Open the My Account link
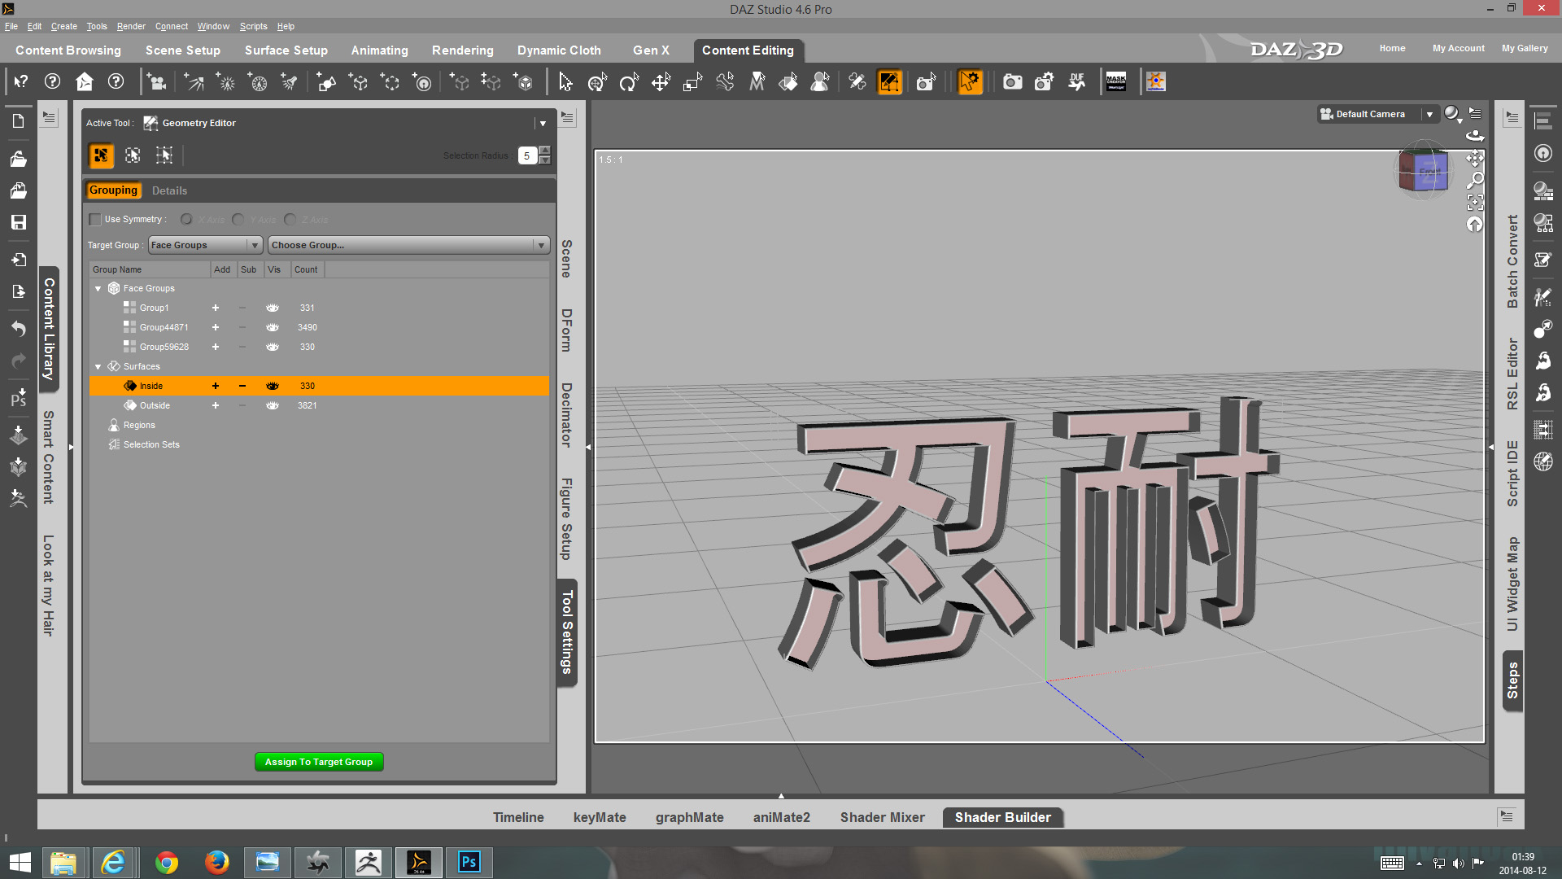1562x879 pixels. pyautogui.click(x=1458, y=48)
